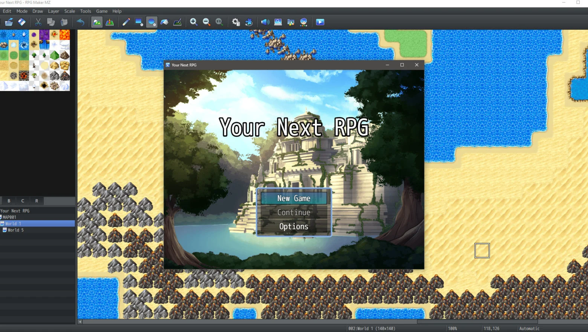Viewport: 588px width, 332px height.
Task: Zoom in on the map
Action: [x=193, y=22]
